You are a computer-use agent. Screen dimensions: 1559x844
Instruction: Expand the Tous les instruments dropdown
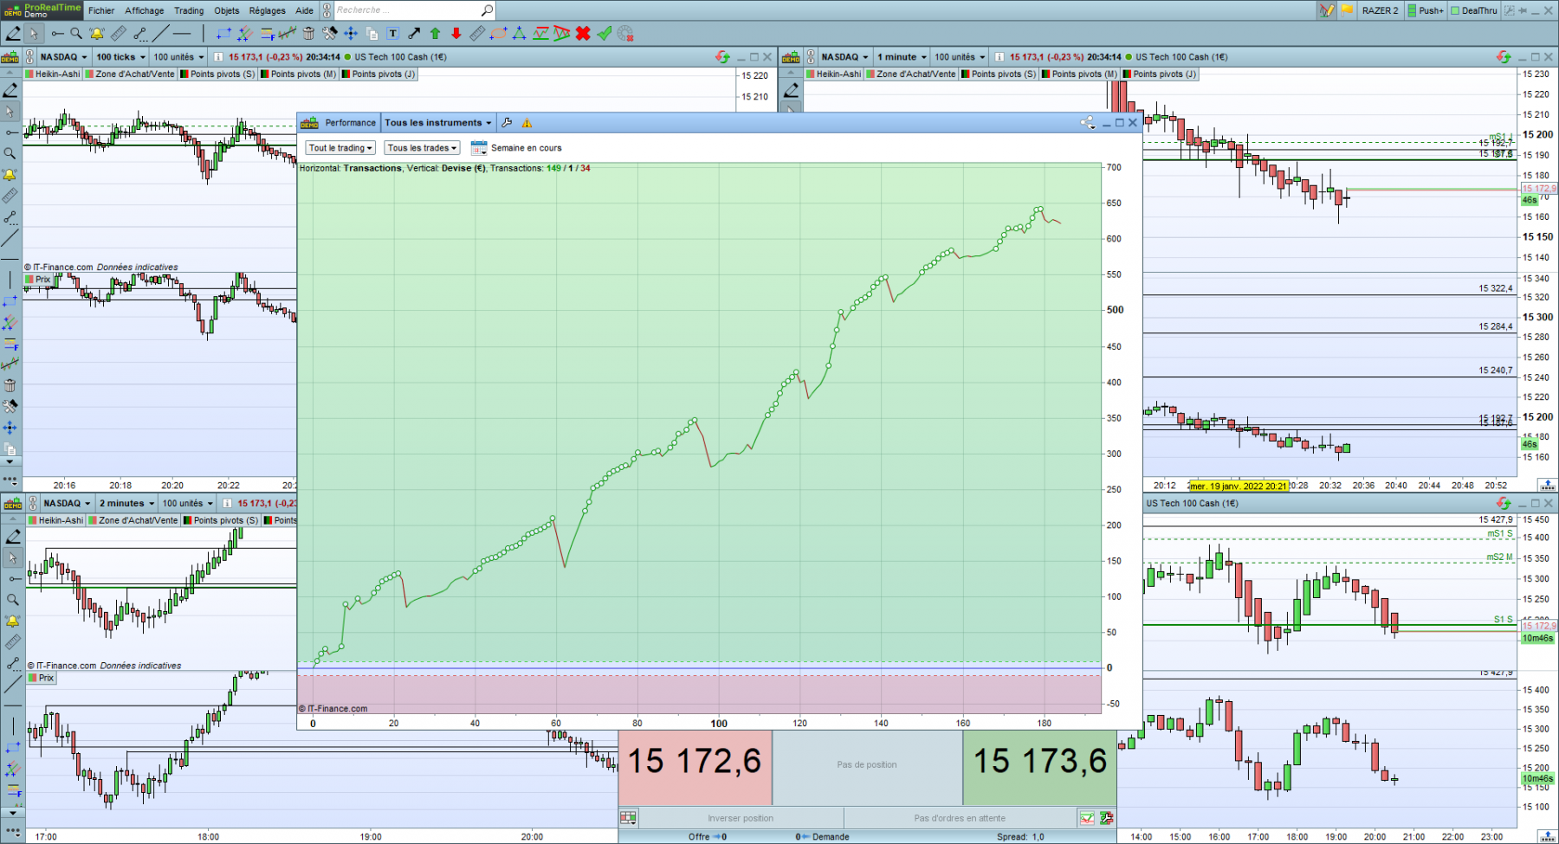(x=438, y=123)
